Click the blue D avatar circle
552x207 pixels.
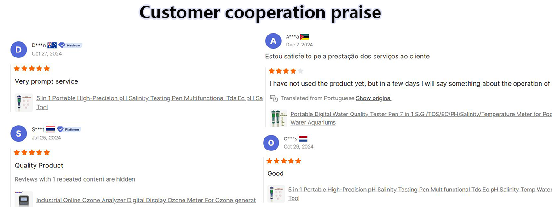(18, 50)
